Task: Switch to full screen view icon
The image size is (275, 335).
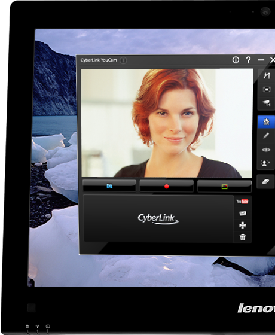Action: 267,89
